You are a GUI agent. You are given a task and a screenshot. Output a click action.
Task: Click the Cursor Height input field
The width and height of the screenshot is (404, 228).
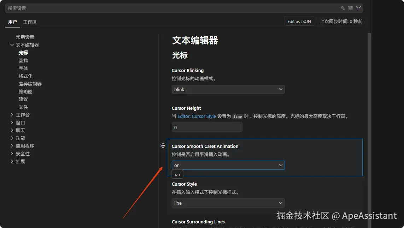point(207,127)
